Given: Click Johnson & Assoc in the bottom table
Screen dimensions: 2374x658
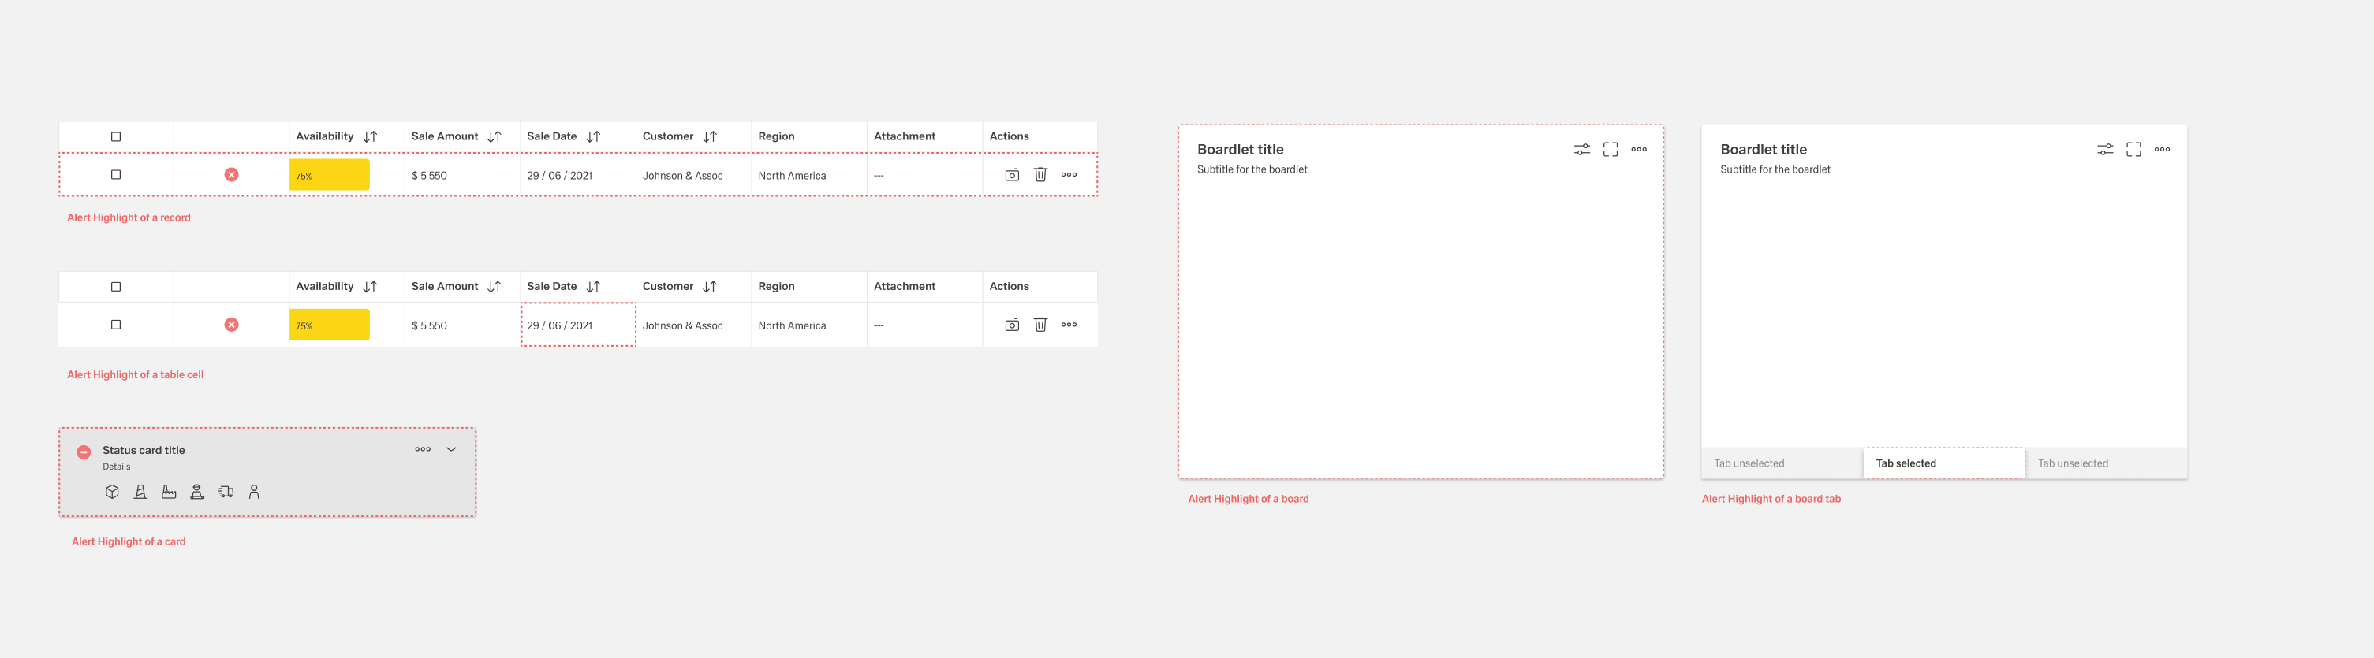Looking at the screenshot, I should [683, 325].
